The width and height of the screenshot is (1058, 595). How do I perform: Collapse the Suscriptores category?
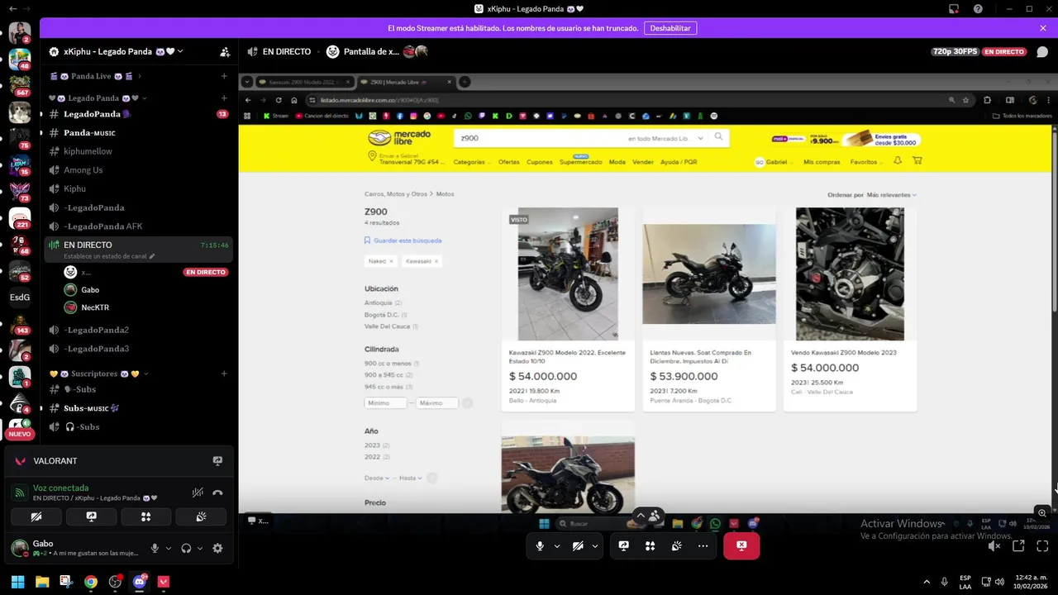coord(98,374)
